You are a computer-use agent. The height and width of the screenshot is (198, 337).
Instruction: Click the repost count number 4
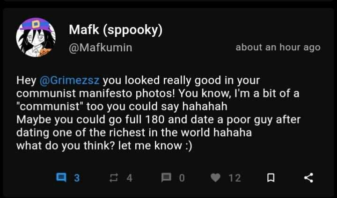(x=130, y=178)
